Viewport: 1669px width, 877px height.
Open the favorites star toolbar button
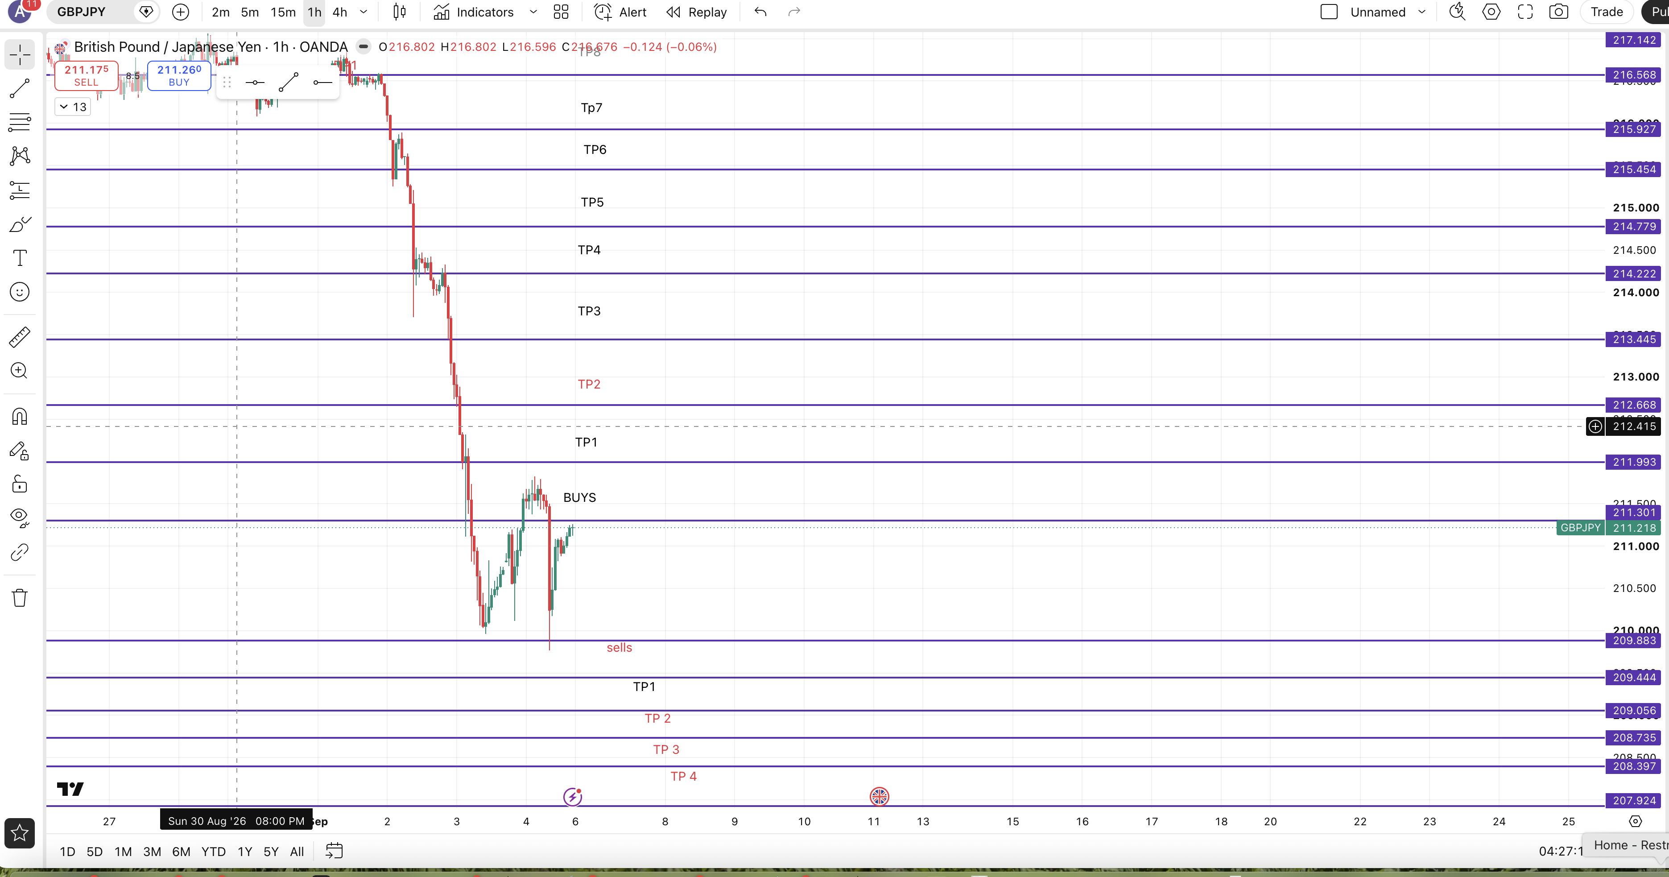point(20,833)
